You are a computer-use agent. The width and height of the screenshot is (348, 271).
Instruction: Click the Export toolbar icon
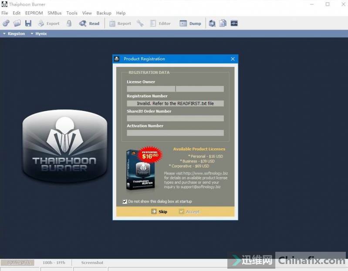(48, 24)
